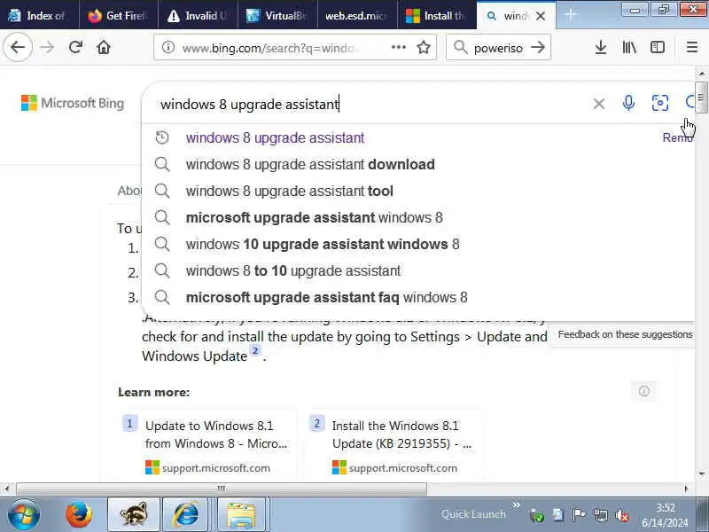709x532 pixels.
Task: Click the Firefox search bar magnifier icon
Action: coord(460,47)
